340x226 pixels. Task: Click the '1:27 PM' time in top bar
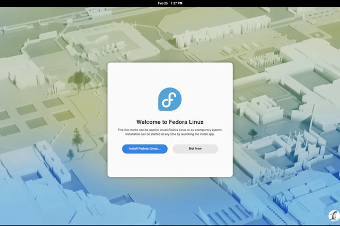(176, 3)
